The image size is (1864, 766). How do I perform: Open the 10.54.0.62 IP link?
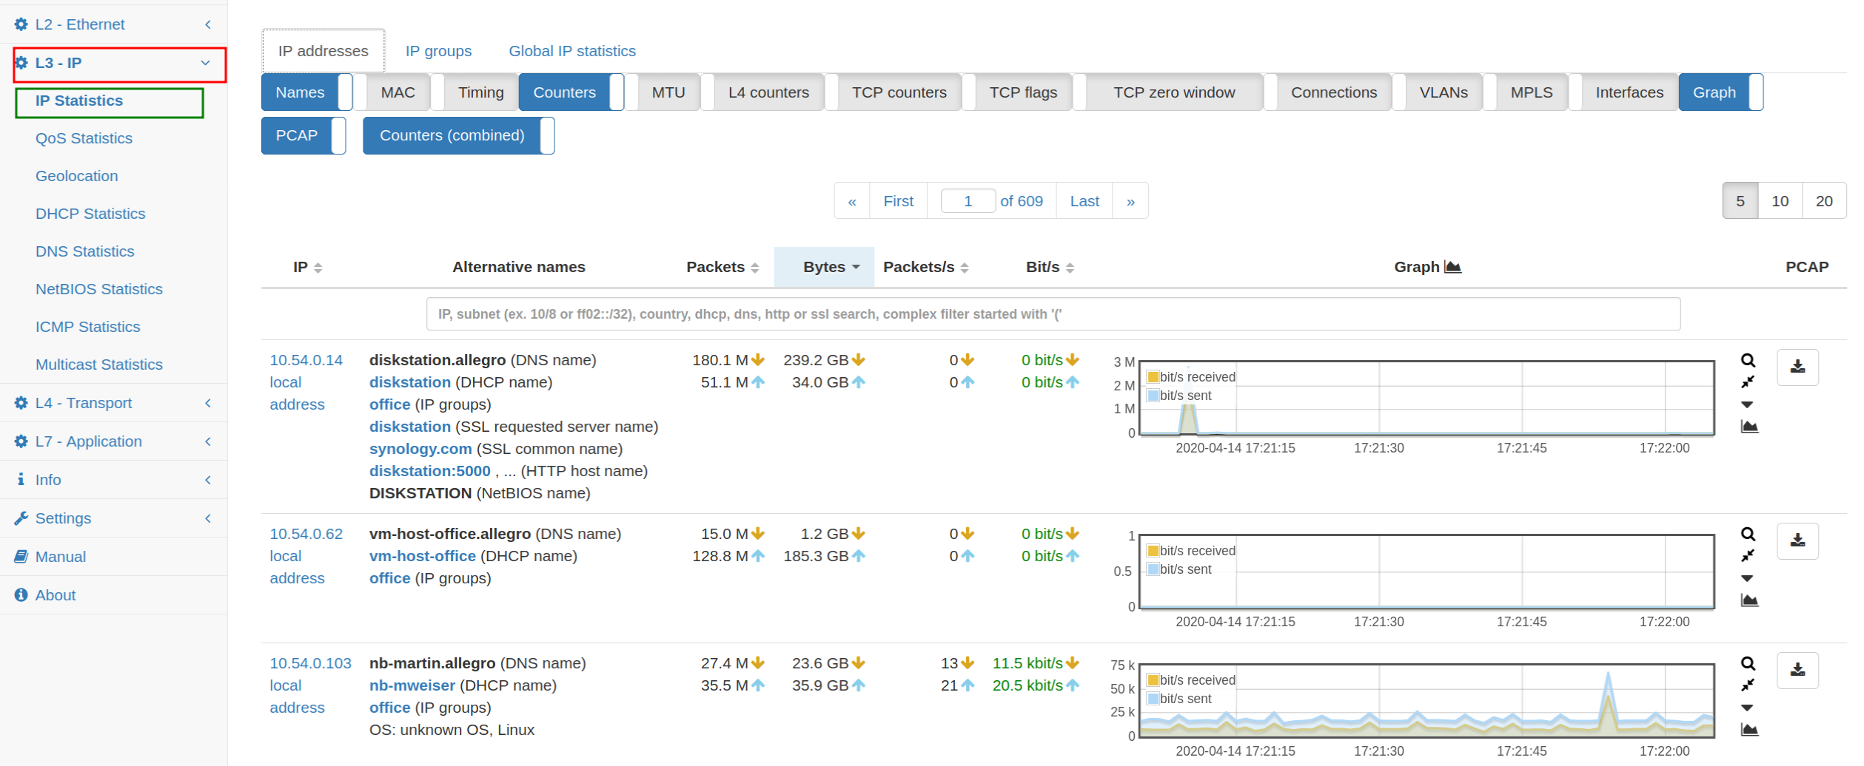[x=306, y=534]
